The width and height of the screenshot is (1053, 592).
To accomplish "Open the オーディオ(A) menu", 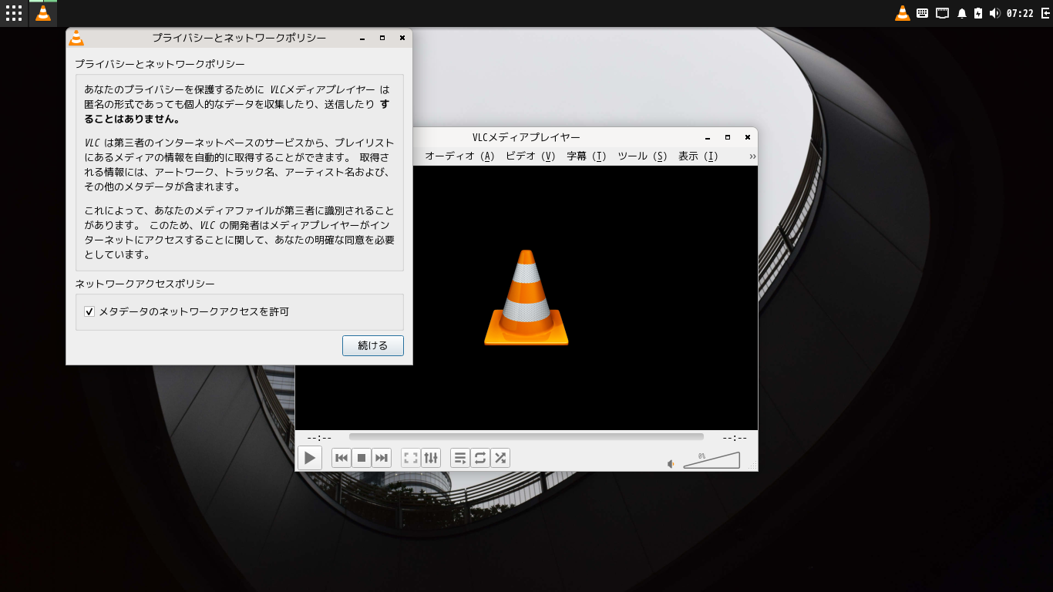I will 460,156.
